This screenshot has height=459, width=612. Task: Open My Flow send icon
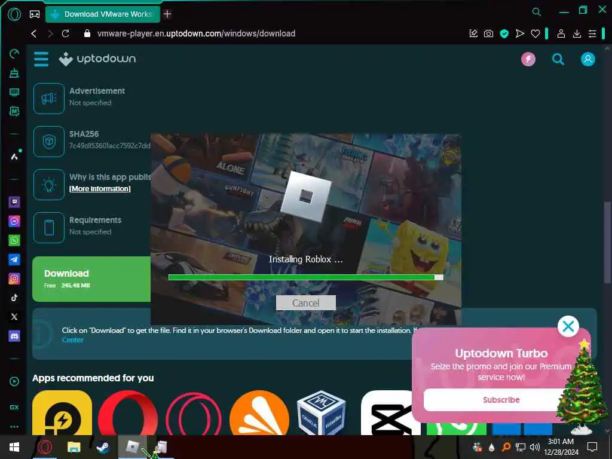519,33
